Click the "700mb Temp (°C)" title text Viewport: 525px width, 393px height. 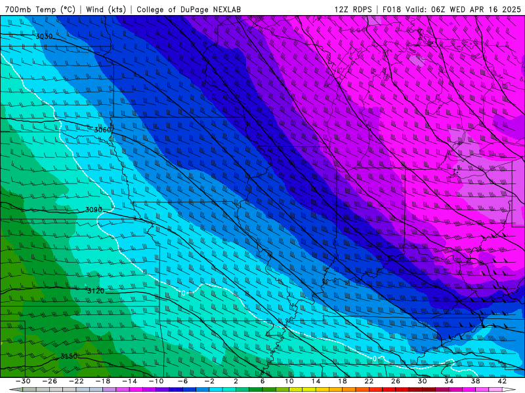tap(40, 9)
